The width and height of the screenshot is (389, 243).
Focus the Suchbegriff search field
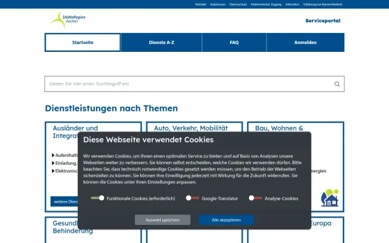click(x=194, y=84)
